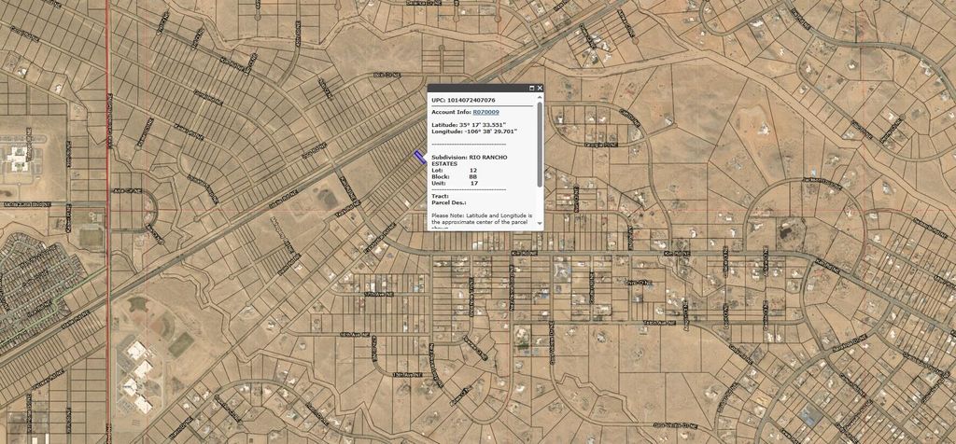
Task: Click the popup scrollbar up arrow
Action: coord(540,97)
